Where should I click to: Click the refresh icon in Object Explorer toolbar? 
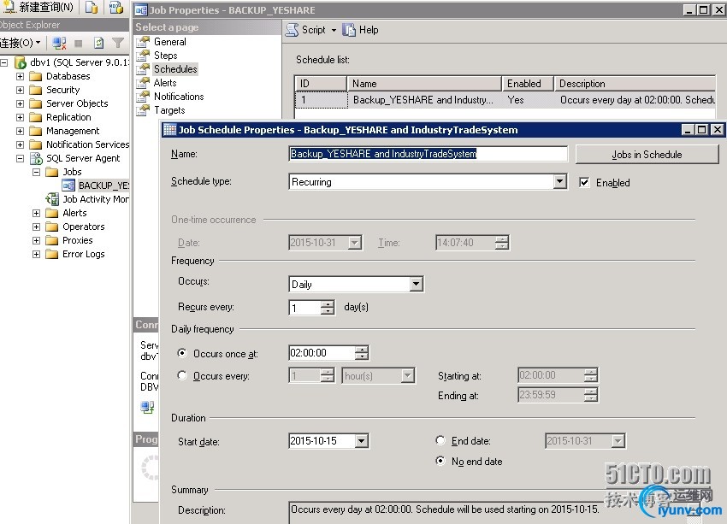coord(99,43)
